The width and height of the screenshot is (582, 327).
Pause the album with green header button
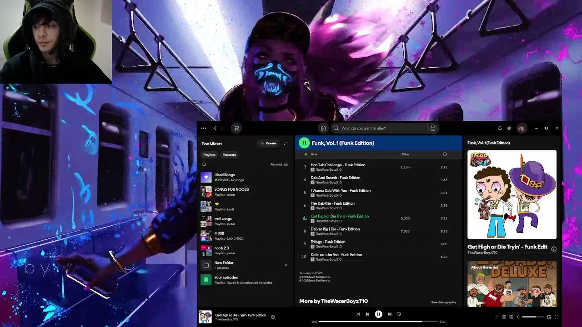click(x=304, y=143)
